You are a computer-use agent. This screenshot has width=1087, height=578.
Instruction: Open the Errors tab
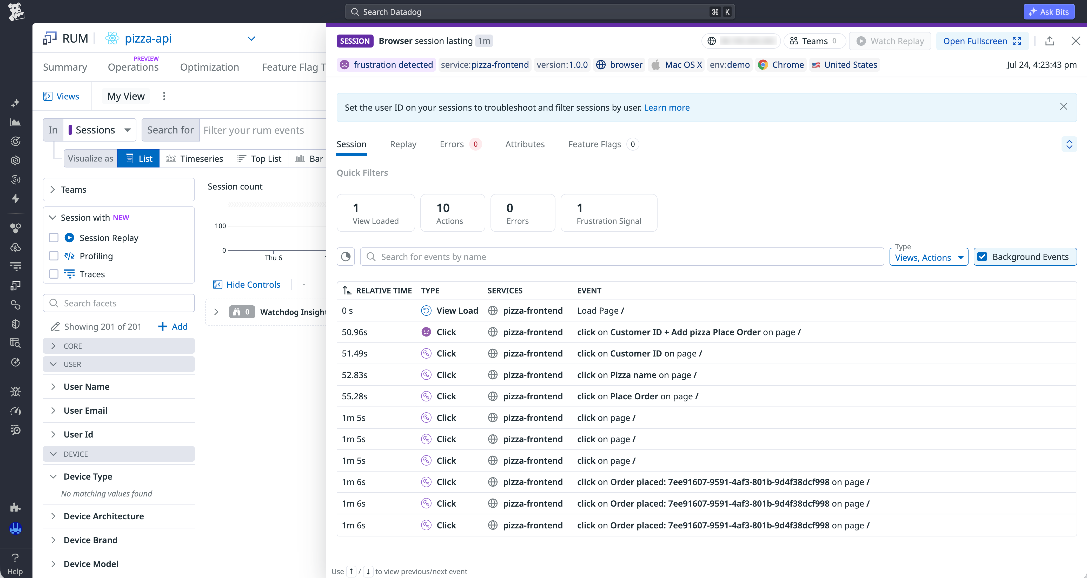click(x=460, y=144)
